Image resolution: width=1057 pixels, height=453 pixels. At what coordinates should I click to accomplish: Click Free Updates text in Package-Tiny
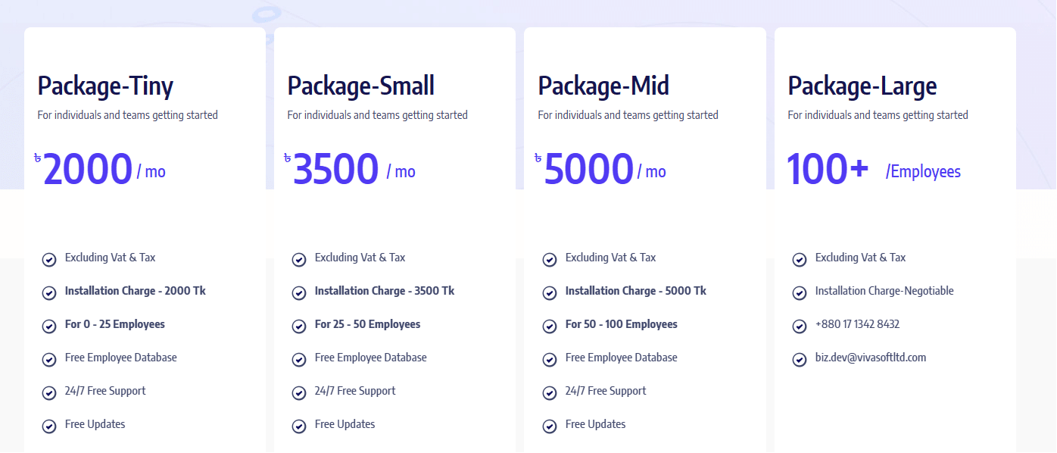[x=95, y=424]
